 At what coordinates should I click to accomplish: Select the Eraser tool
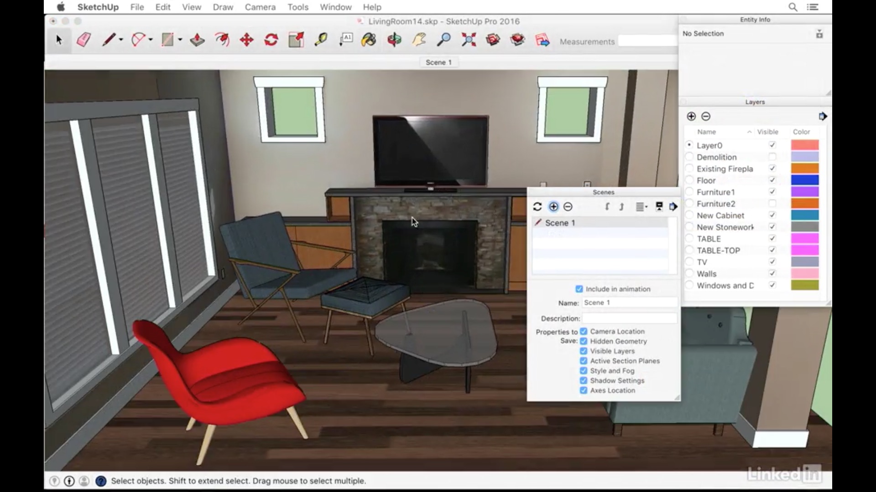(83, 40)
